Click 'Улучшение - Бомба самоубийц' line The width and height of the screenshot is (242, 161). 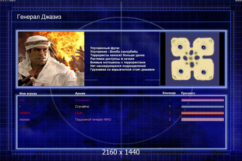[x=114, y=52]
